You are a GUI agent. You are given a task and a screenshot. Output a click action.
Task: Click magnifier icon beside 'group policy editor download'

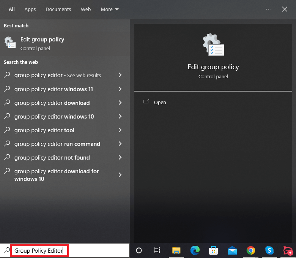tap(7, 103)
